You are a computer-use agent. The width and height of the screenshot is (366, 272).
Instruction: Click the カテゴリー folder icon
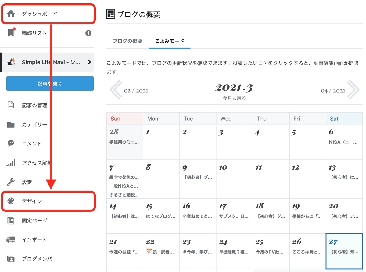click(x=11, y=125)
